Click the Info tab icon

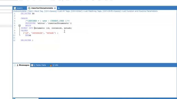(x=51, y=65)
